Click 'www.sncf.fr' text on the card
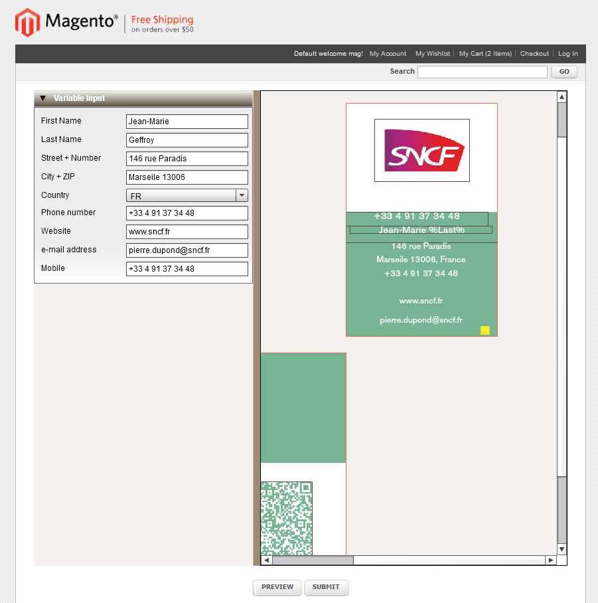 [421, 301]
